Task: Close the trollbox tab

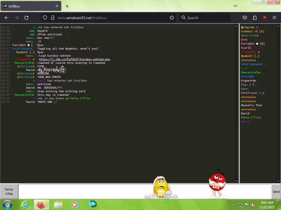Action: pyautogui.click(x=57, y=6)
